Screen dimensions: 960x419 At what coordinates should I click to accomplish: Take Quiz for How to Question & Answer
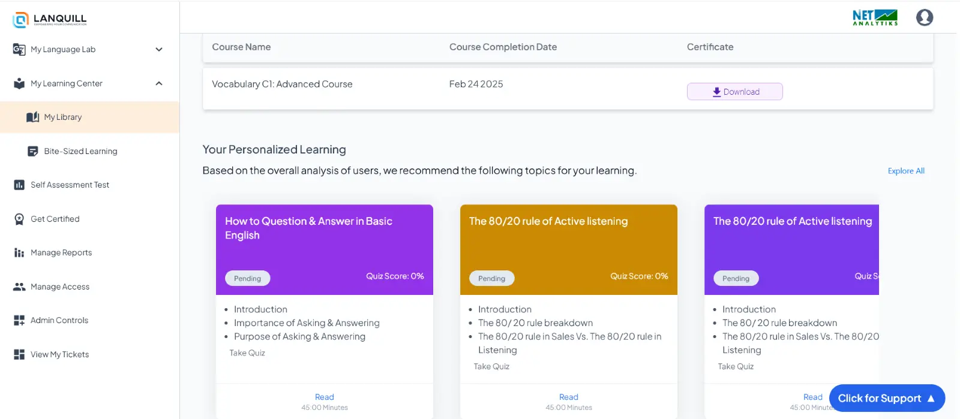click(x=247, y=353)
